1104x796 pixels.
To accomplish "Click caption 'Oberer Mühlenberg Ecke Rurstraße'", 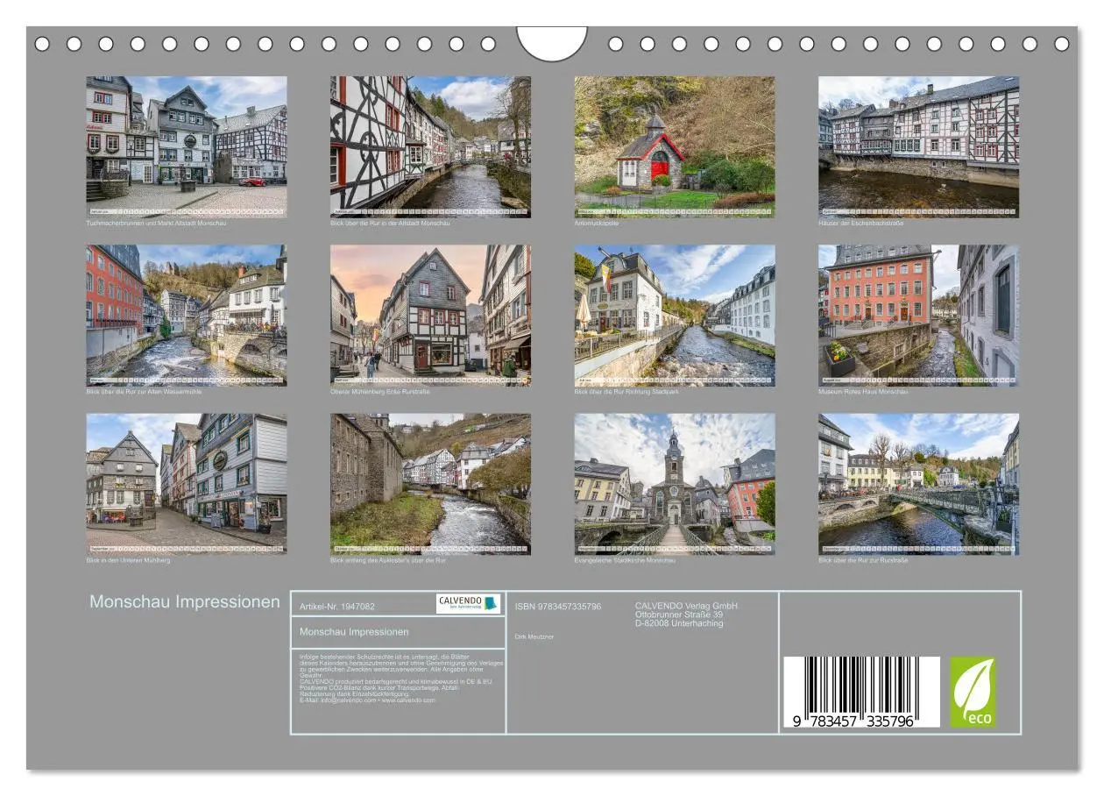I will pyautogui.click(x=380, y=392).
